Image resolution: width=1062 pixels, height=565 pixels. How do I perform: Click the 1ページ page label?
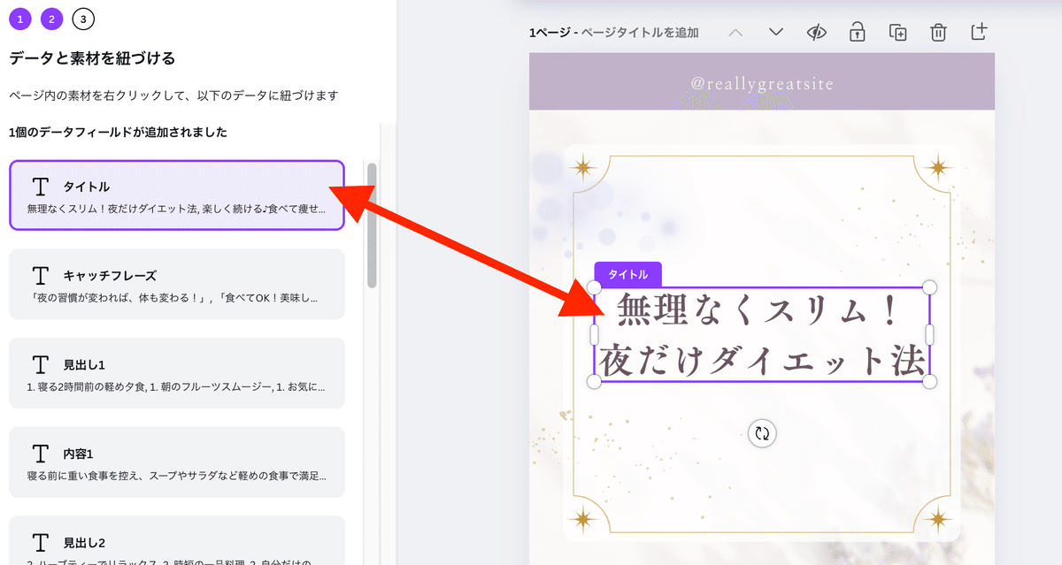549,33
